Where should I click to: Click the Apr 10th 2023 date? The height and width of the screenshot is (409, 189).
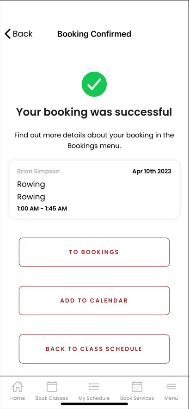[x=152, y=171]
